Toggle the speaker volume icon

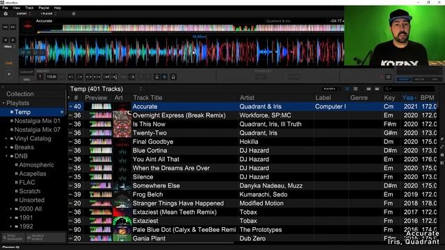point(165,76)
